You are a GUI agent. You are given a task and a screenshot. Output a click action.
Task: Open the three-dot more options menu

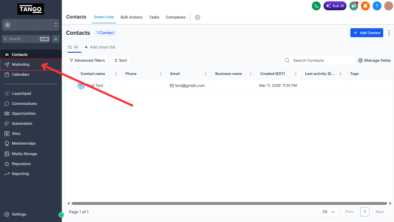389,33
